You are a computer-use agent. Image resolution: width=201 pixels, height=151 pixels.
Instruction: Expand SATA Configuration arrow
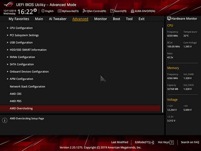(7, 64)
